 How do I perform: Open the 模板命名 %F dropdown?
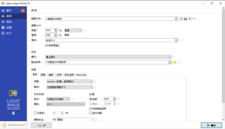pyautogui.click(x=92, y=120)
